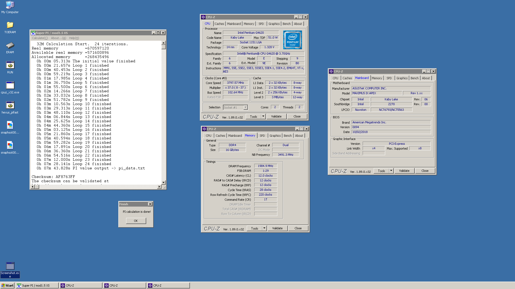Open SPD tab in Memory window
515x289 pixels.
tap(262, 136)
